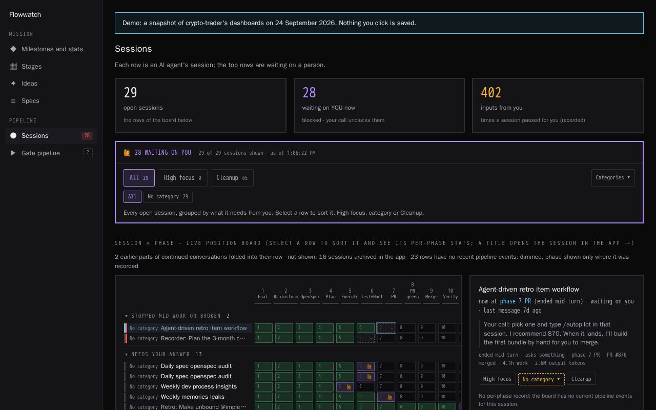Click the dashed phase 6 cell of the Recorder row

[365, 338]
